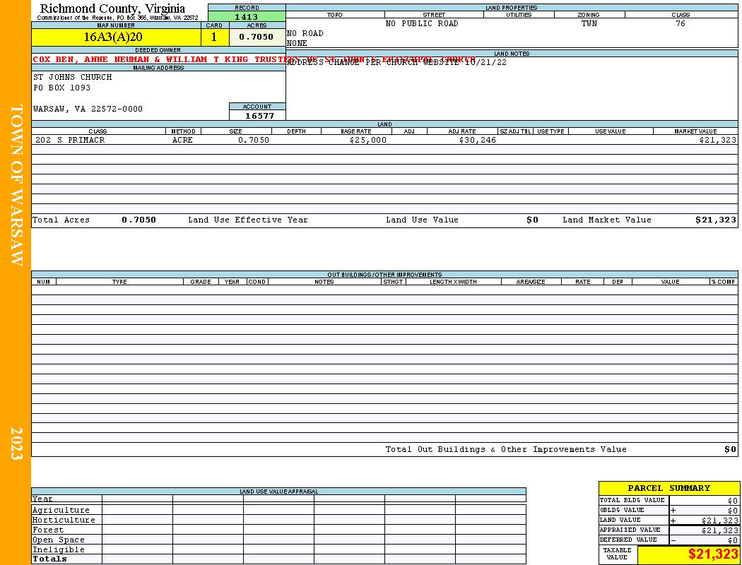This screenshot has height=565, width=742.
Task: Click OBLDG VALUE amount $0
Action: click(x=733, y=511)
